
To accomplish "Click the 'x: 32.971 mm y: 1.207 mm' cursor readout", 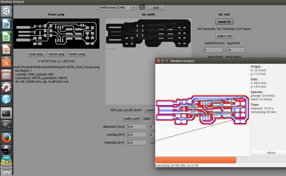I will pyautogui.click(x=56, y=61).
